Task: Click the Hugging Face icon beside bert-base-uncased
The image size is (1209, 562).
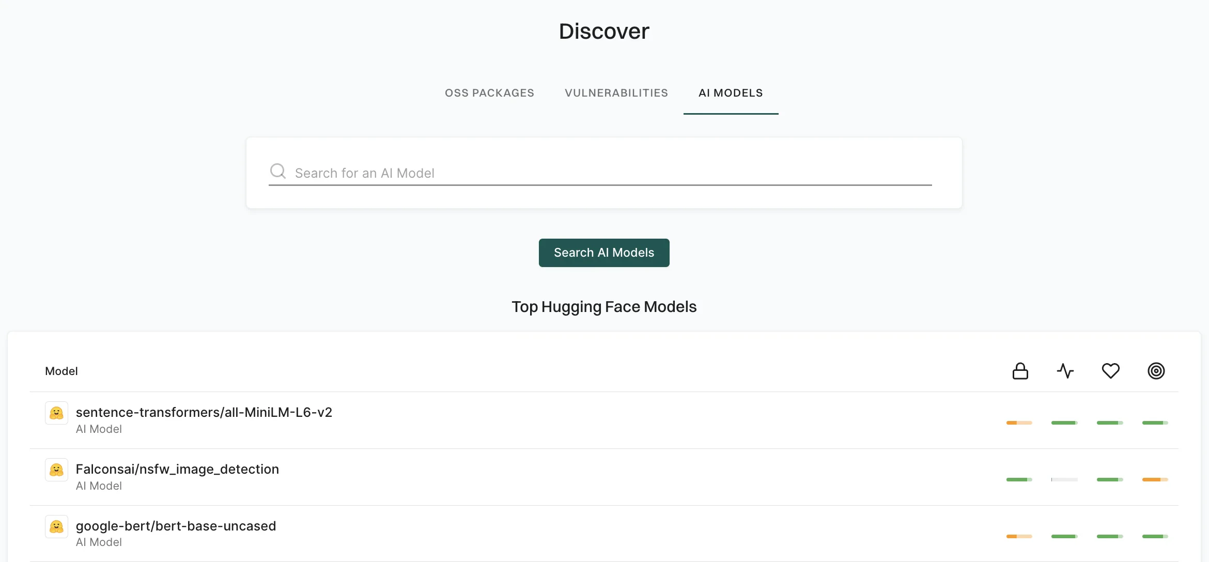Action: (56, 526)
